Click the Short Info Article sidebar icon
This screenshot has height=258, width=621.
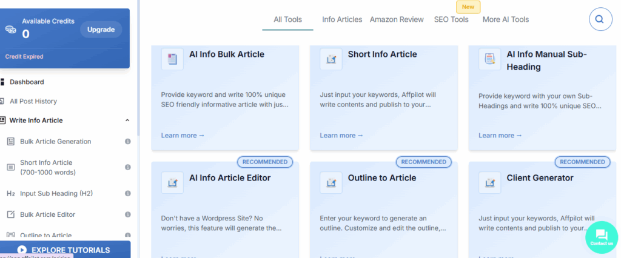(11, 167)
